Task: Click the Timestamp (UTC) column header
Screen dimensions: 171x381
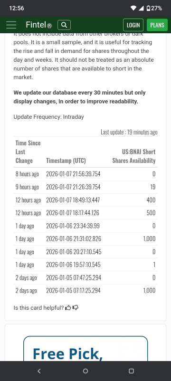Action: pos(66,161)
